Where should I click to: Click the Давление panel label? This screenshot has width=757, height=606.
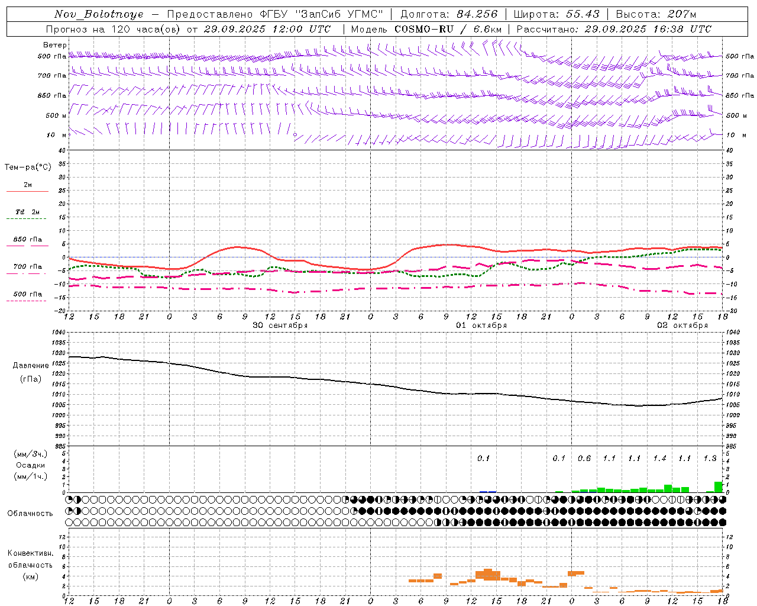(x=31, y=366)
